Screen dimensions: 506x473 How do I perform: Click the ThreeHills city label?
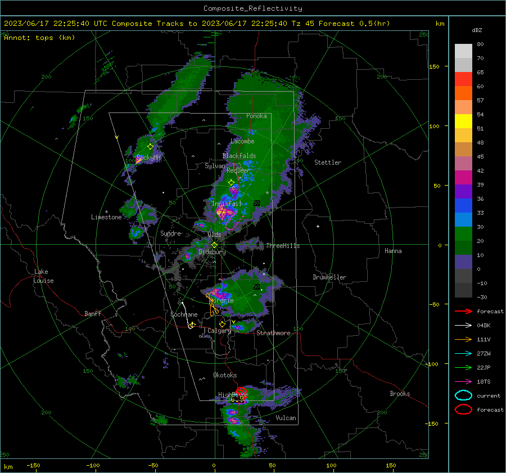click(x=283, y=246)
